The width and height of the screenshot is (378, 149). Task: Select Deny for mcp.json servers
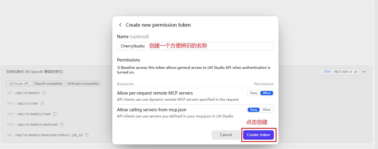(x=254, y=110)
